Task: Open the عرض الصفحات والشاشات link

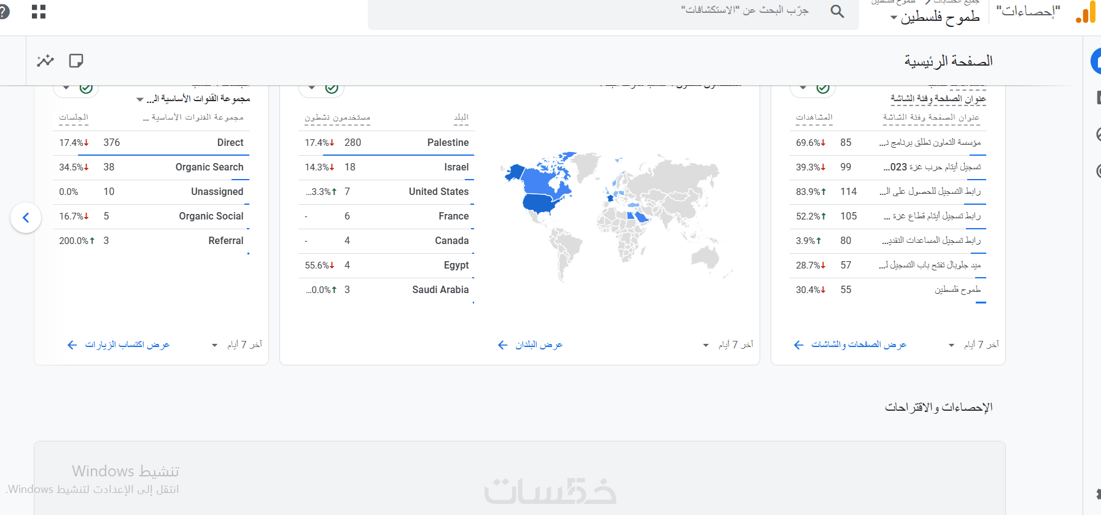Action: coord(850,345)
